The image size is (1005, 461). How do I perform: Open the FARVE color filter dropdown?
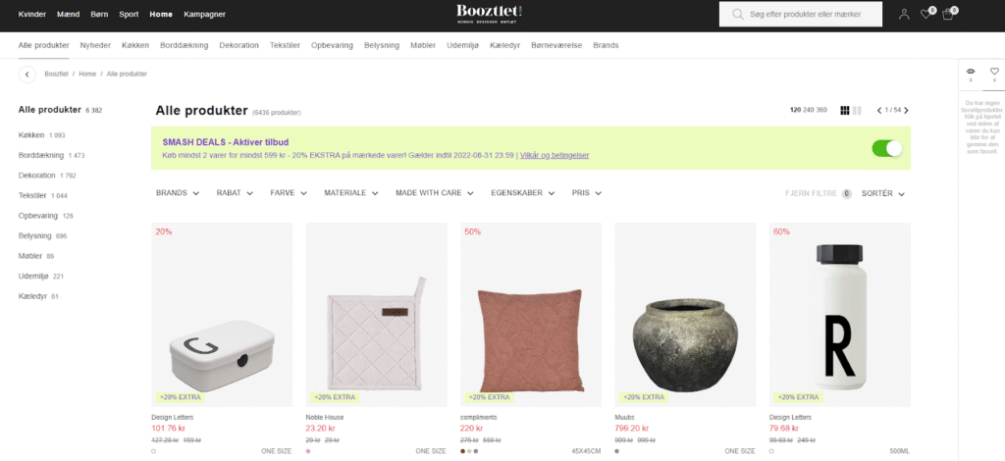289,192
